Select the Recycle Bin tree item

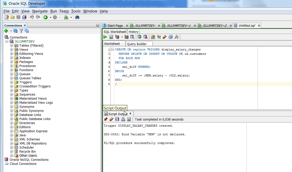(27, 152)
